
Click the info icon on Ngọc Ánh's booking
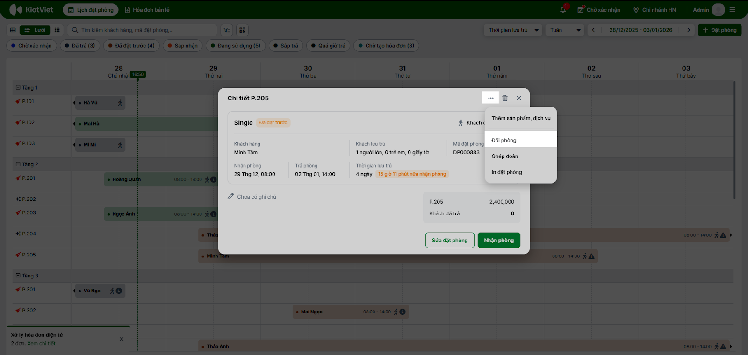click(214, 214)
